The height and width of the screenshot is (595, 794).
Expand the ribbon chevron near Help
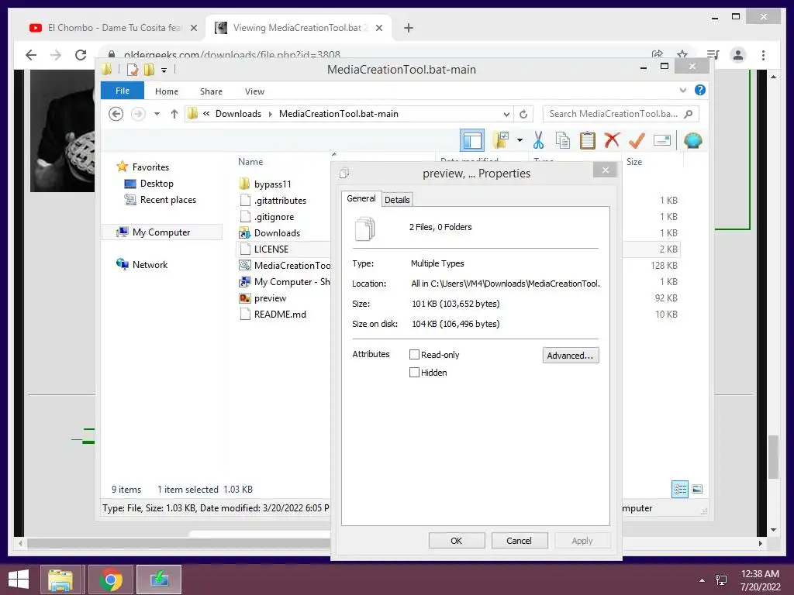pyautogui.click(x=682, y=90)
